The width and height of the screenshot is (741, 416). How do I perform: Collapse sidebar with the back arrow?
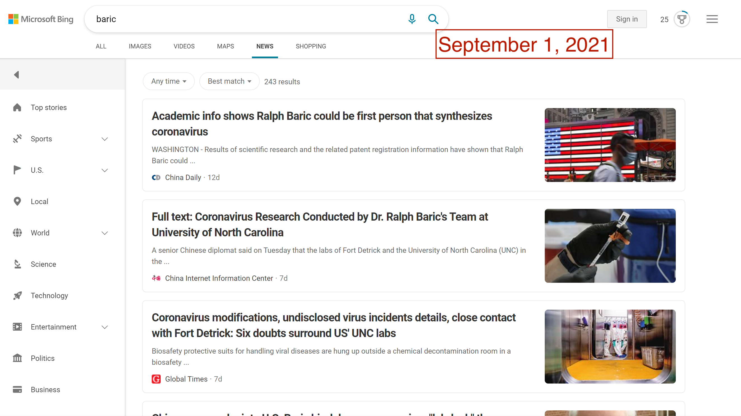(x=17, y=75)
